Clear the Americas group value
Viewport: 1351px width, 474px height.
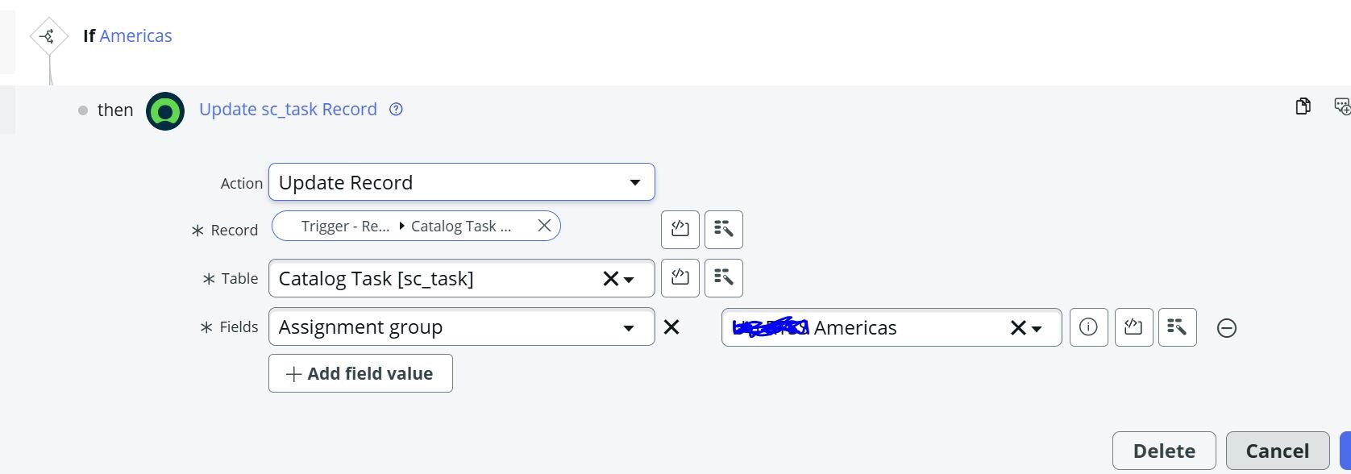[1018, 328]
